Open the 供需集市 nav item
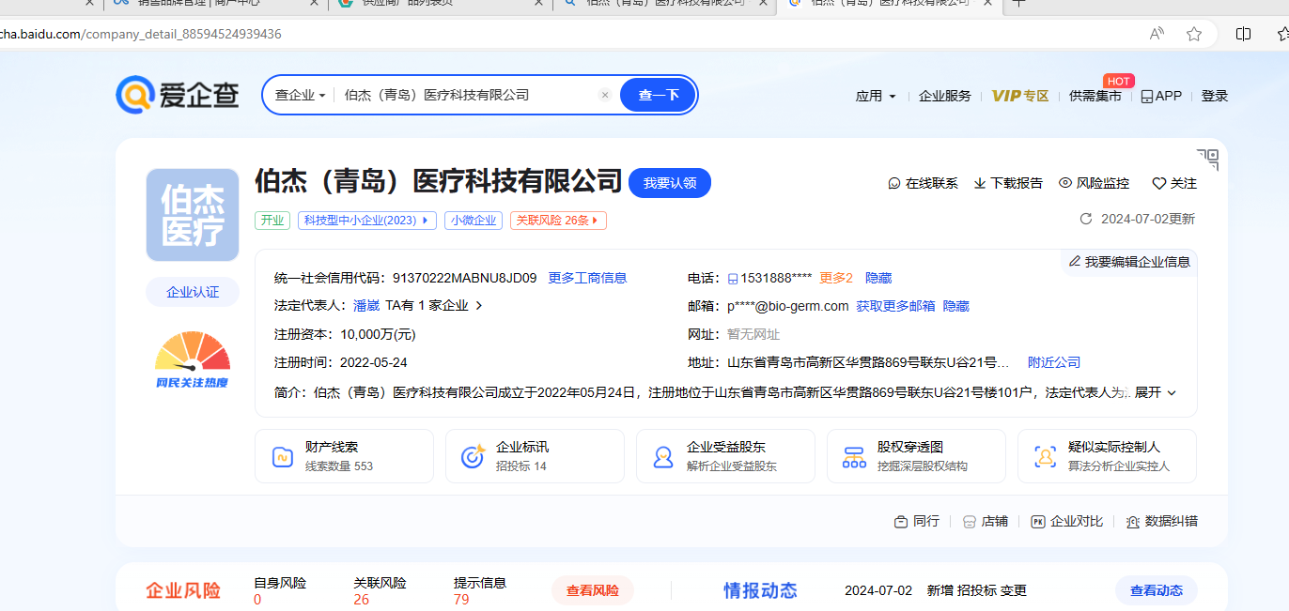Screen dimensions: 1289x611 coord(1095,96)
